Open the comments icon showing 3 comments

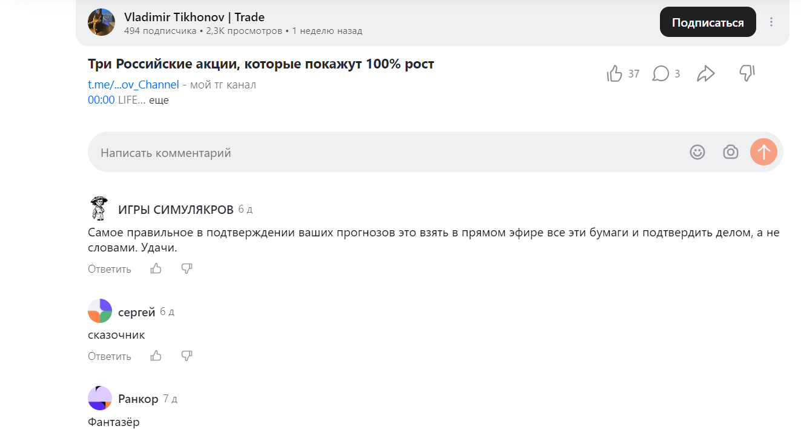pos(659,73)
